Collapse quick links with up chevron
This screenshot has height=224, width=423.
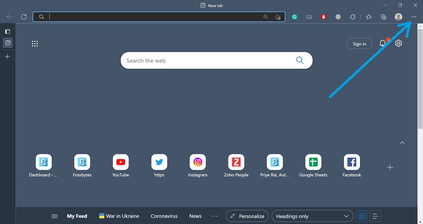(x=402, y=143)
